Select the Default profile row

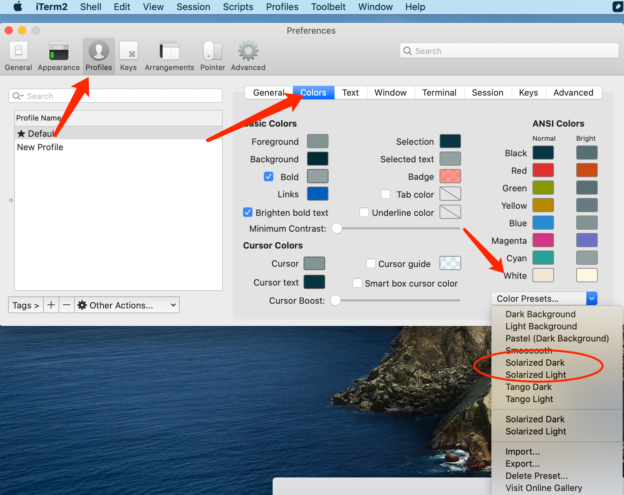click(x=118, y=133)
